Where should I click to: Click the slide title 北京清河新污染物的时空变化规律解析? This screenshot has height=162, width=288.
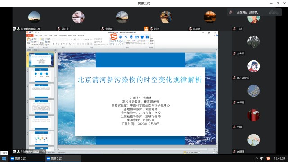[139, 80]
